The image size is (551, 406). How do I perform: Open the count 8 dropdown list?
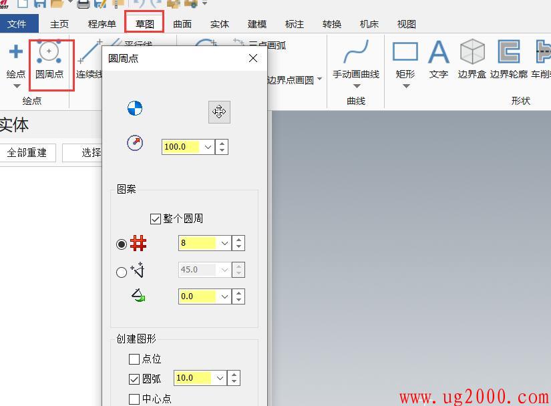tap(224, 244)
